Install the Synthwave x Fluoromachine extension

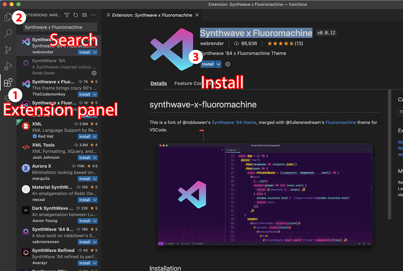click(x=208, y=64)
